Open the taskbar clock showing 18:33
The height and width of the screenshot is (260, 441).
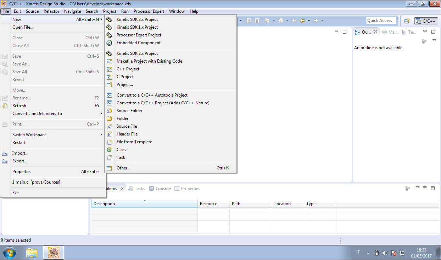point(422,253)
